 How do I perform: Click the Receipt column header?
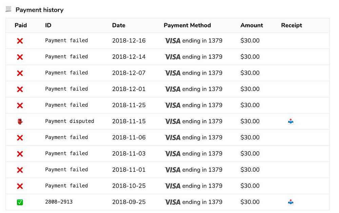click(292, 25)
